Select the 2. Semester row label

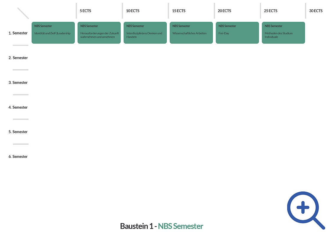(18, 58)
